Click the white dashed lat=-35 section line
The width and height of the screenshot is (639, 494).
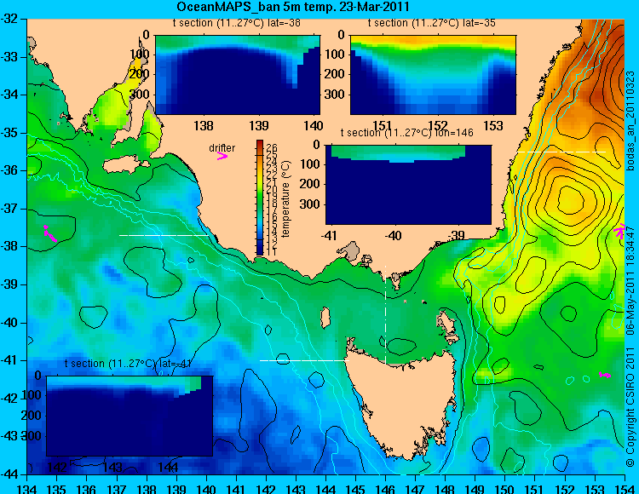(x=561, y=152)
